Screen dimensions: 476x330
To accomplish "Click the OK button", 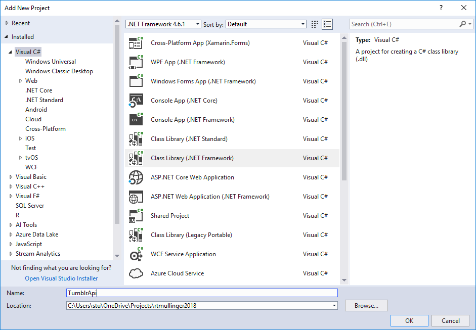I will click(409, 320).
